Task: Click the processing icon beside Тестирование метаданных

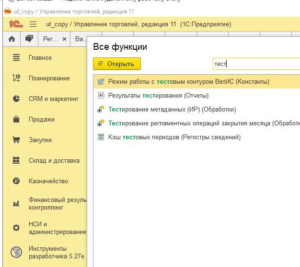Action: (101, 109)
